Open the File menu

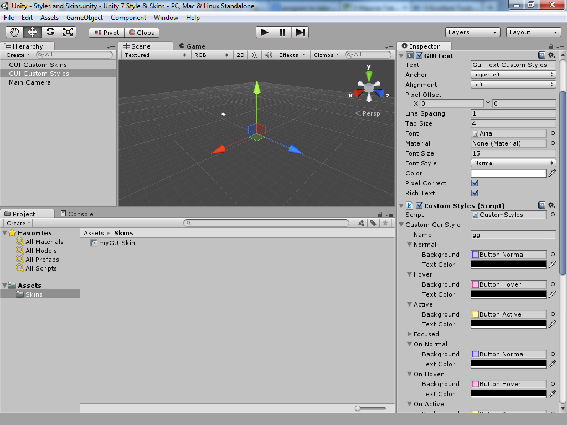tap(9, 17)
